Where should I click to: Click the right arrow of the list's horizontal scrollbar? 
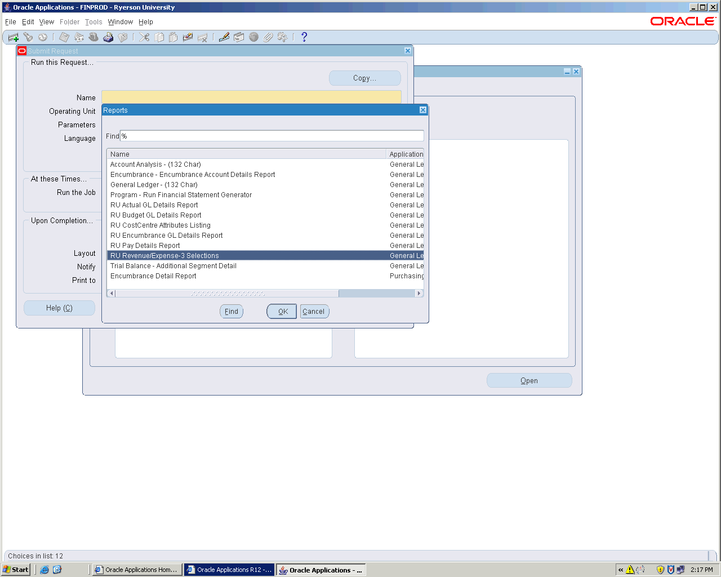(x=419, y=294)
